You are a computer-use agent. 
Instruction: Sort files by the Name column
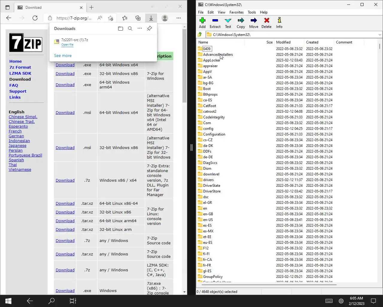(x=221, y=42)
